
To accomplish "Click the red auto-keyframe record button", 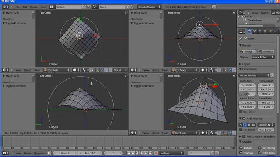I will pyautogui.click(x=156, y=153).
